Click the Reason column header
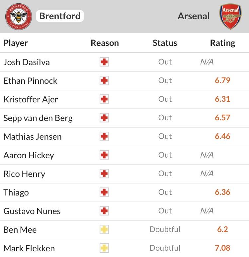Image resolution: width=249 pixels, height=257 pixels. coord(105,43)
